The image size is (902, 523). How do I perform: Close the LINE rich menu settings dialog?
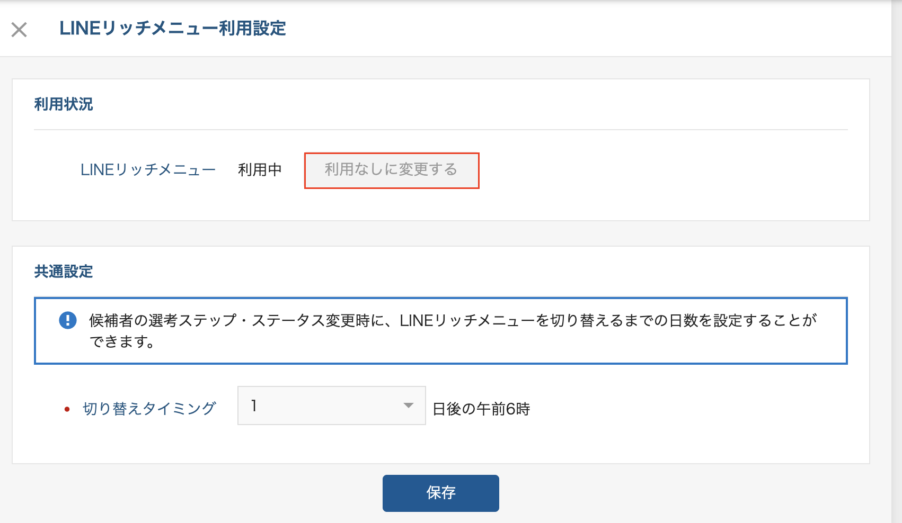[19, 30]
